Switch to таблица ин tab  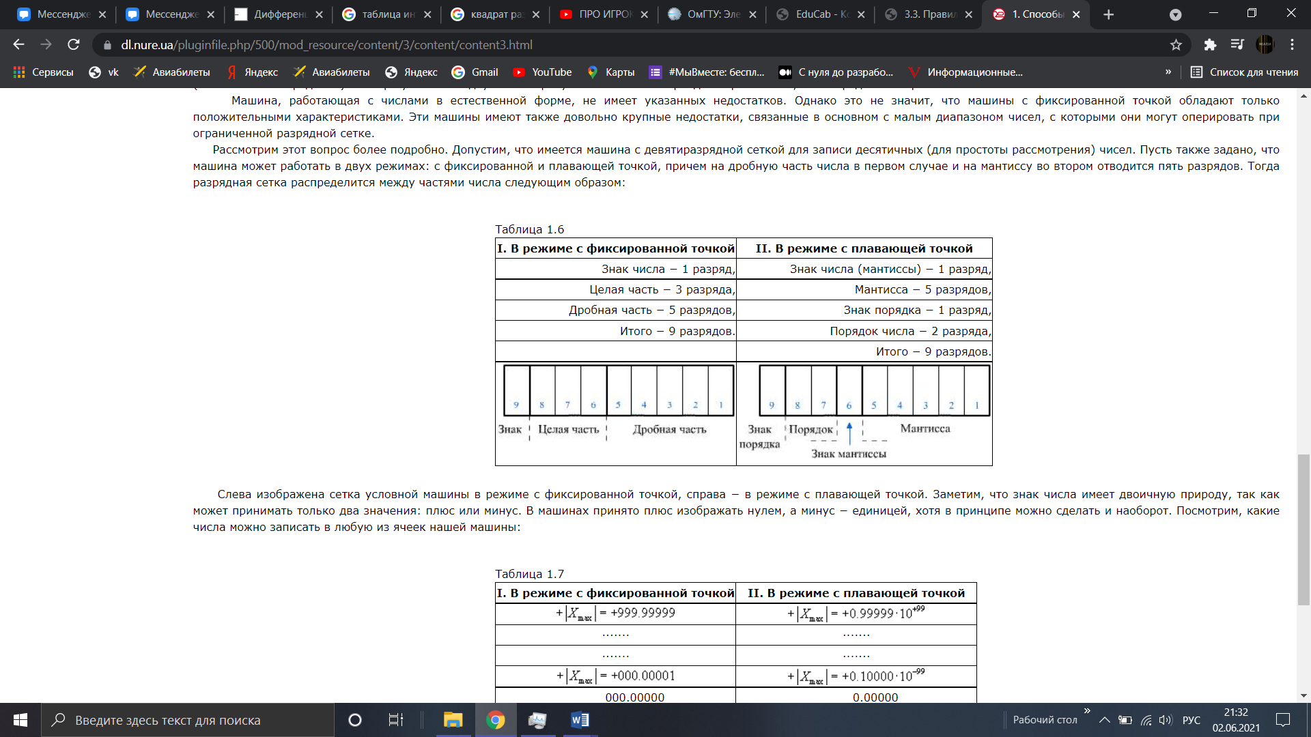coord(387,14)
